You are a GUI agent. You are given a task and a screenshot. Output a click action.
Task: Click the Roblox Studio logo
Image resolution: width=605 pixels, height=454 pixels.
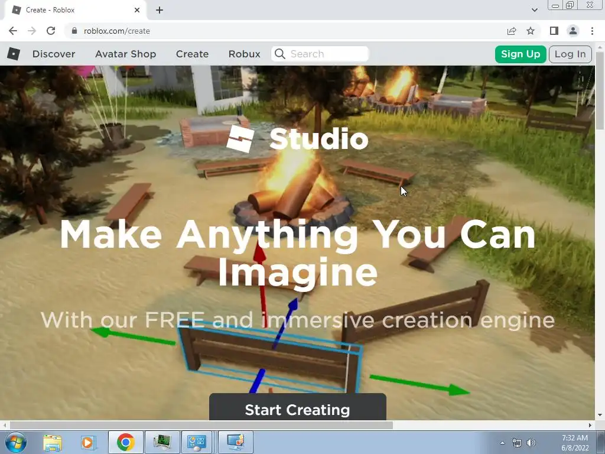[297, 139]
